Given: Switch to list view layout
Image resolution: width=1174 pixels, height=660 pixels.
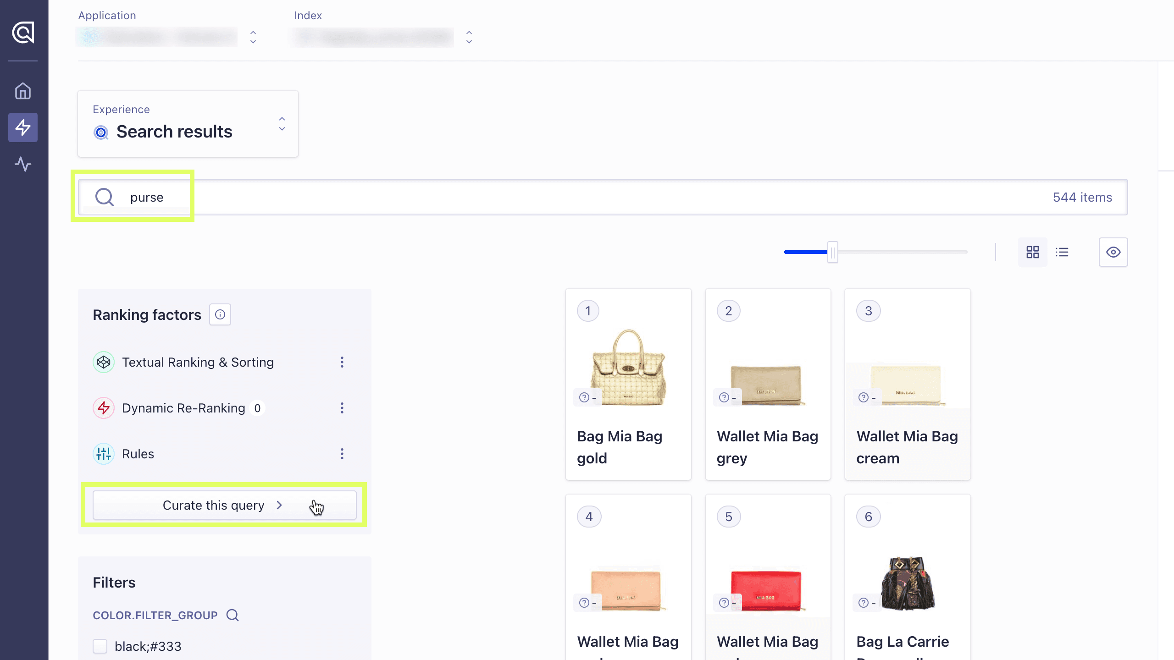Looking at the screenshot, I should pyautogui.click(x=1062, y=252).
